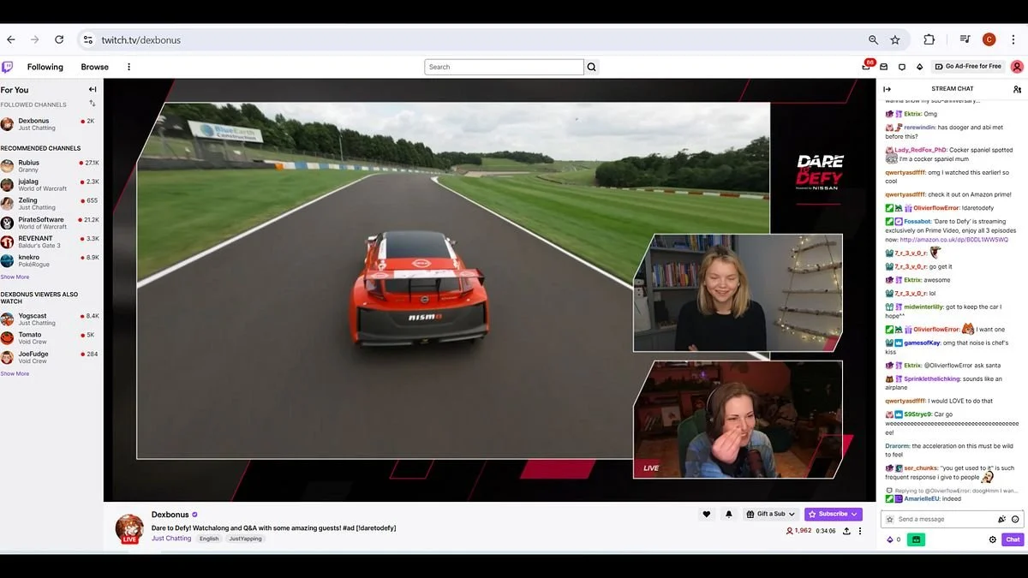Open the jujalag recommended channel

tap(50, 185)
